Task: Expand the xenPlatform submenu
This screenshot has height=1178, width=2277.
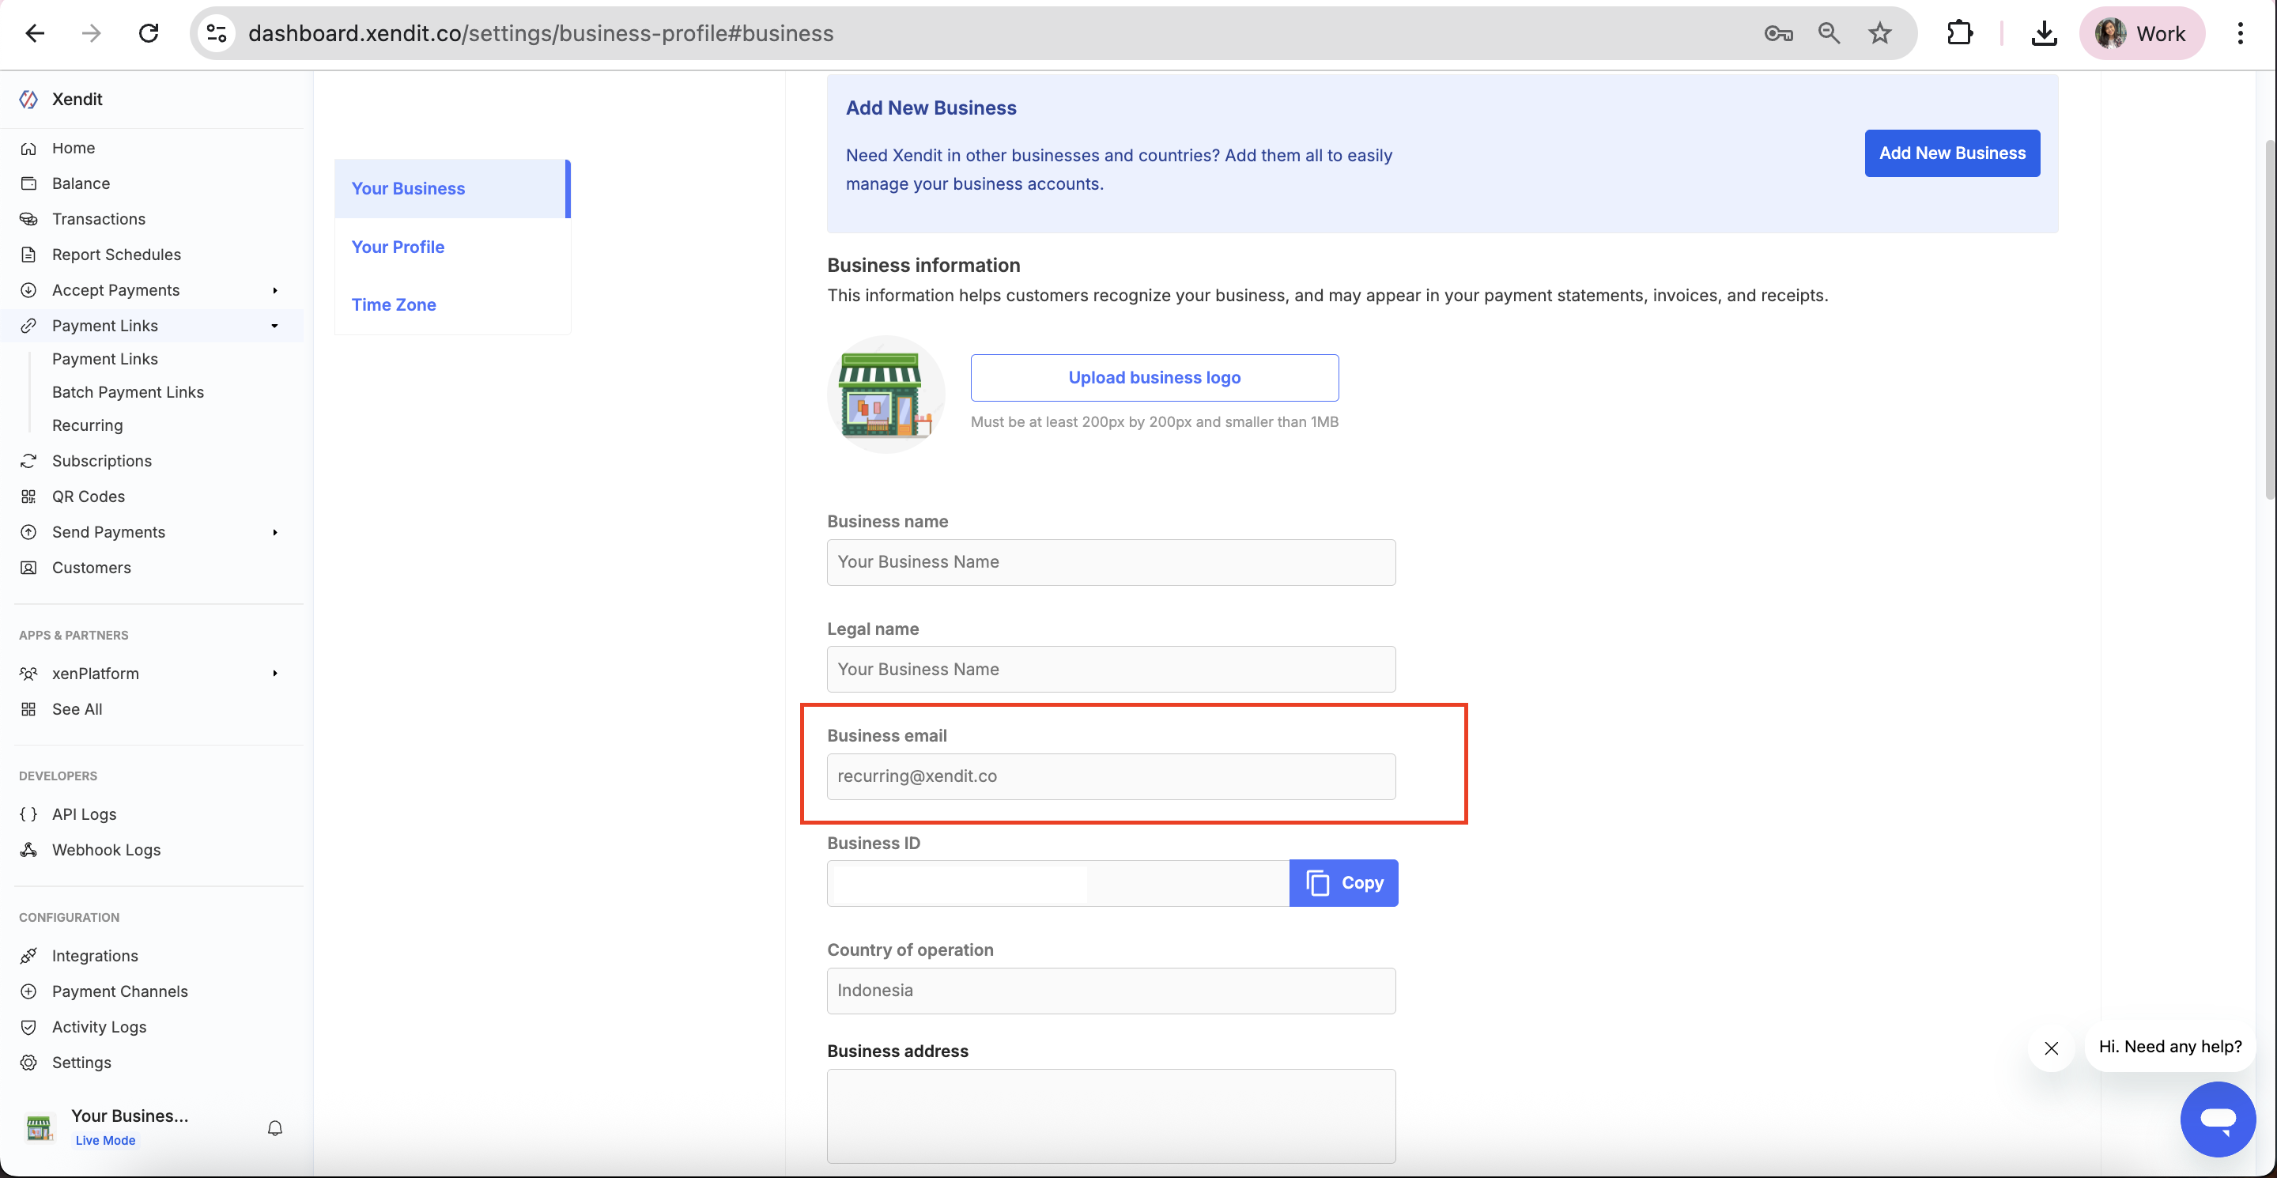Action: (x=275, y=674)
